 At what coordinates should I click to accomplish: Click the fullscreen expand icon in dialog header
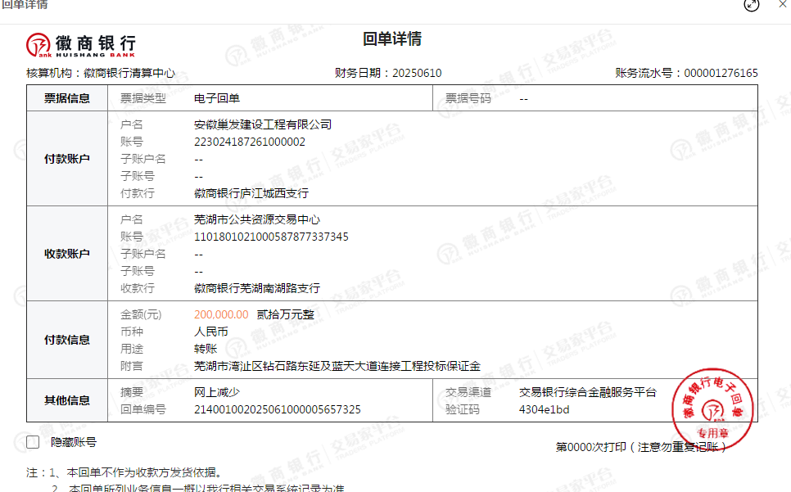(751, 5)
